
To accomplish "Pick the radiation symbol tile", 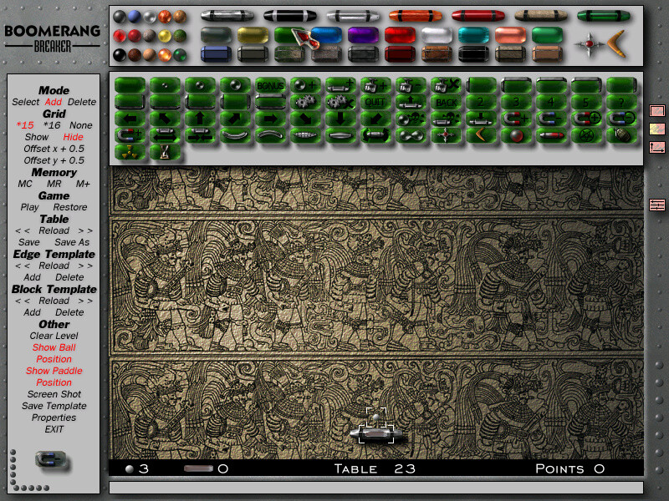I will pos(130,152).
